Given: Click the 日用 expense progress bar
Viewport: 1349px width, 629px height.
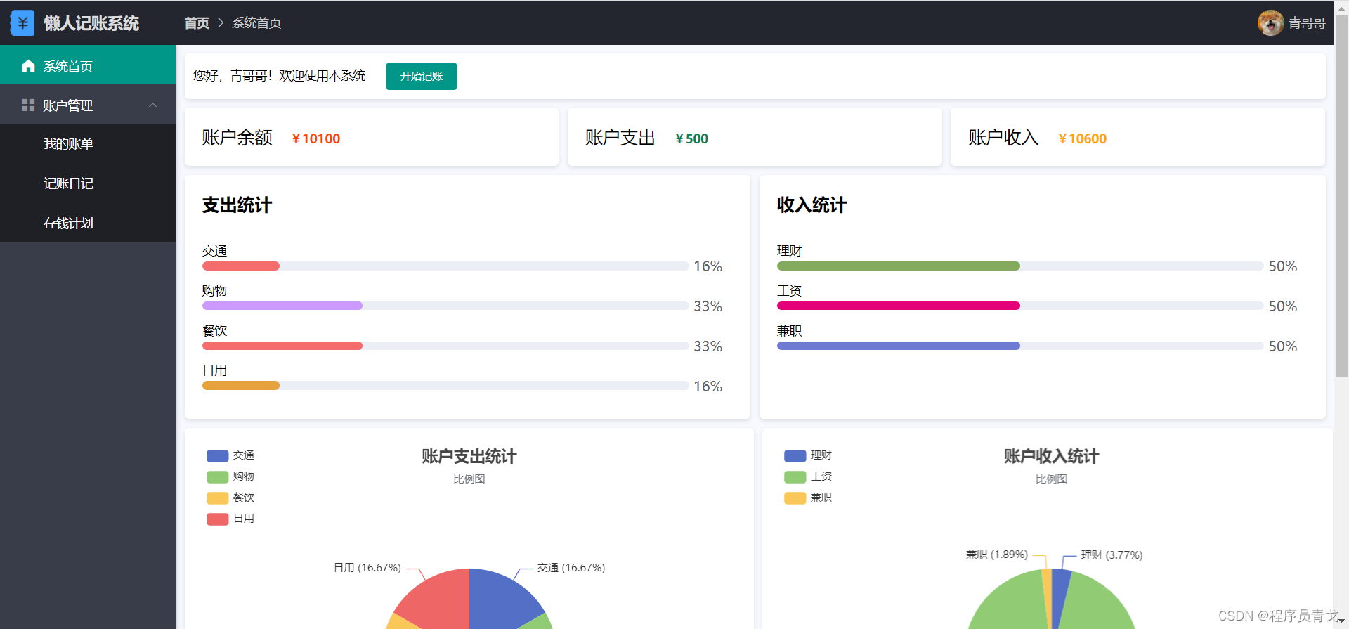Looking at the screenshot, I should coord(445,386).
